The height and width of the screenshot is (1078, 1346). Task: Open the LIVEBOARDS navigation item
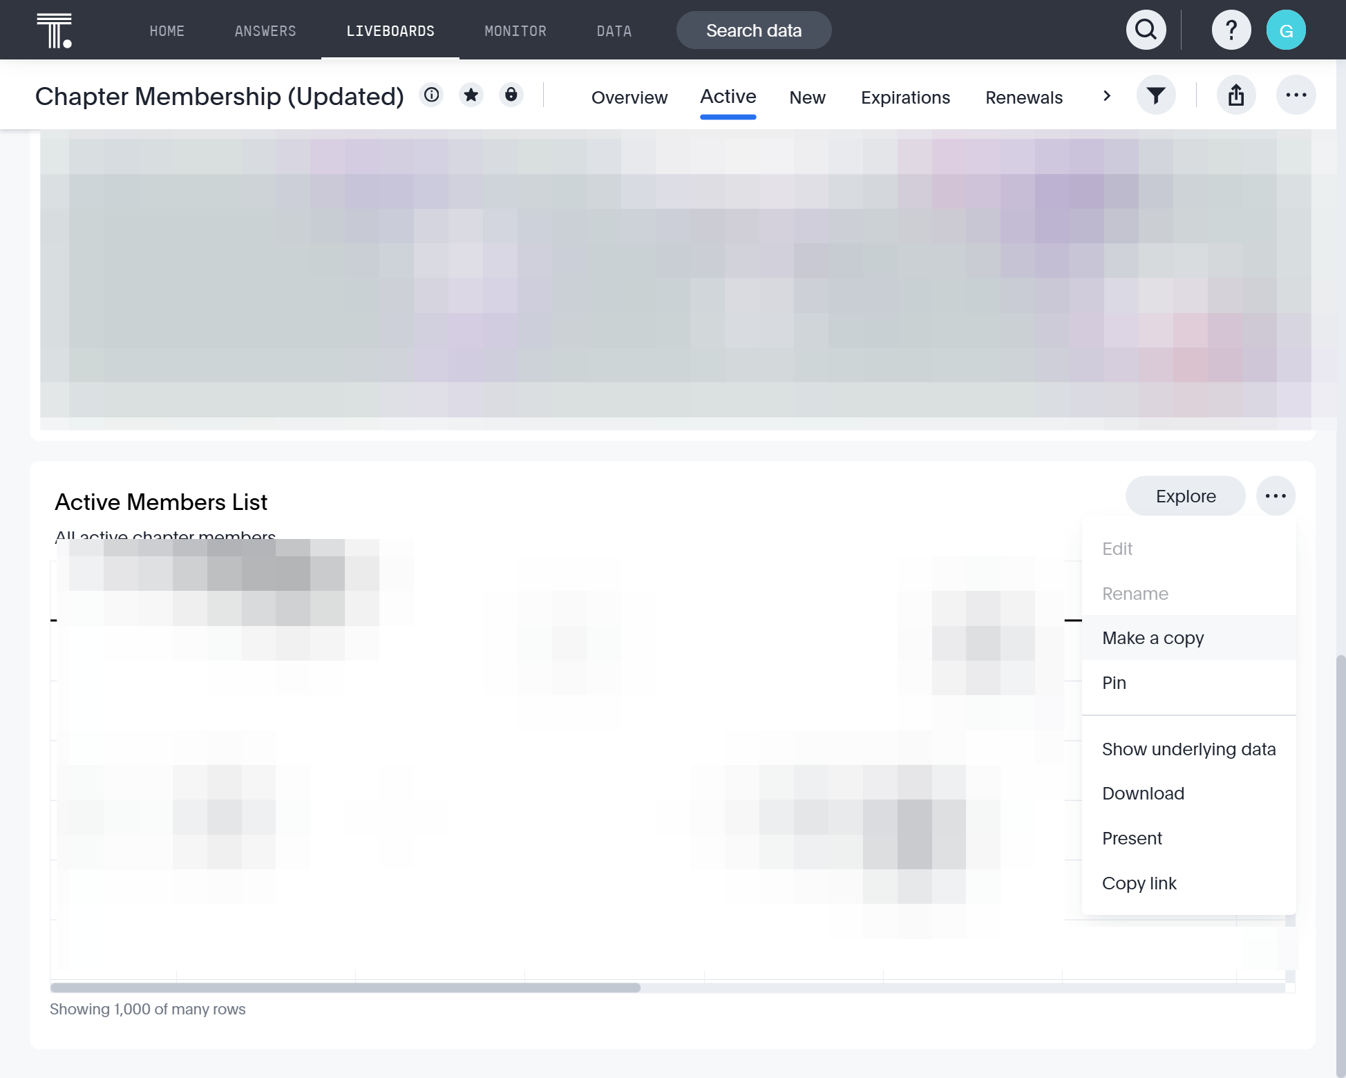[390, 31]
